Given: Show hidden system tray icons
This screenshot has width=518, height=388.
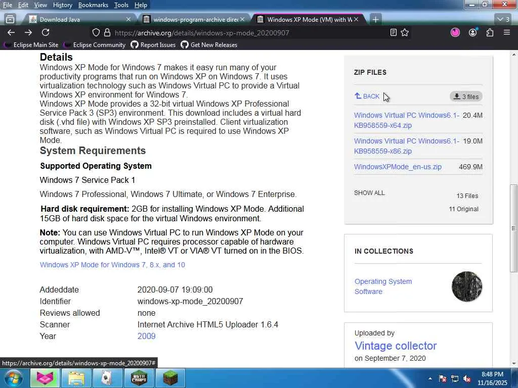Looking at the screenshot, I should point(430,379).
